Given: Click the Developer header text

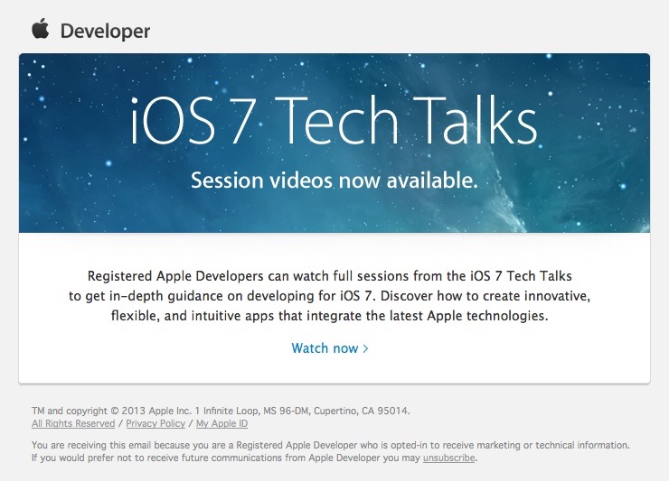Looking at the screenshot, I should point(105,32).
